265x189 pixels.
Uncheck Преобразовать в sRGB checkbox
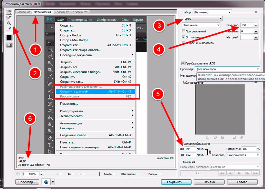tap(183, 63)
